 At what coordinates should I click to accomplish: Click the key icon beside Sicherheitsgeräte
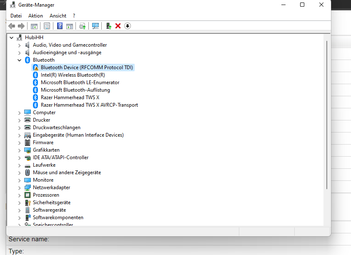point(28,202)
